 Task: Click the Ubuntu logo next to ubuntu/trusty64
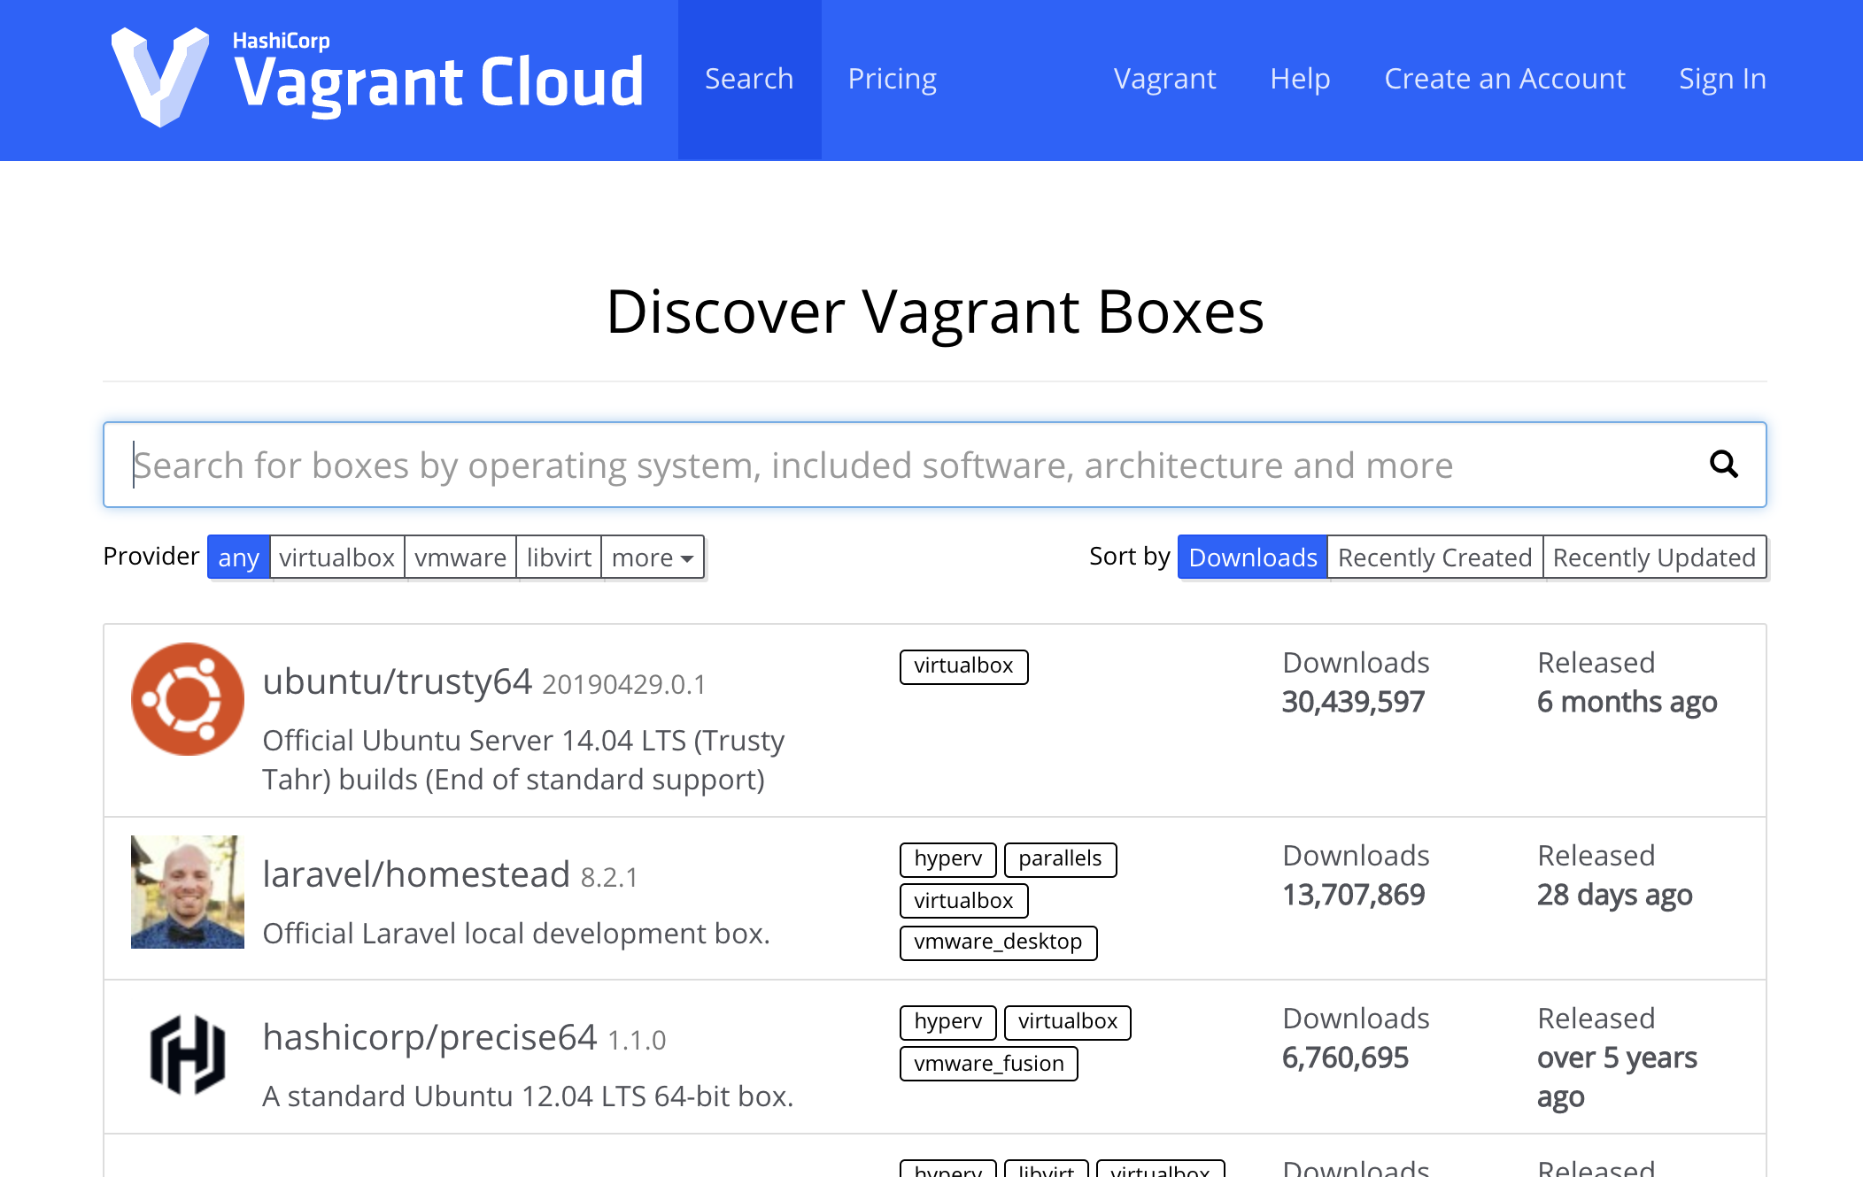pos(187,698)
